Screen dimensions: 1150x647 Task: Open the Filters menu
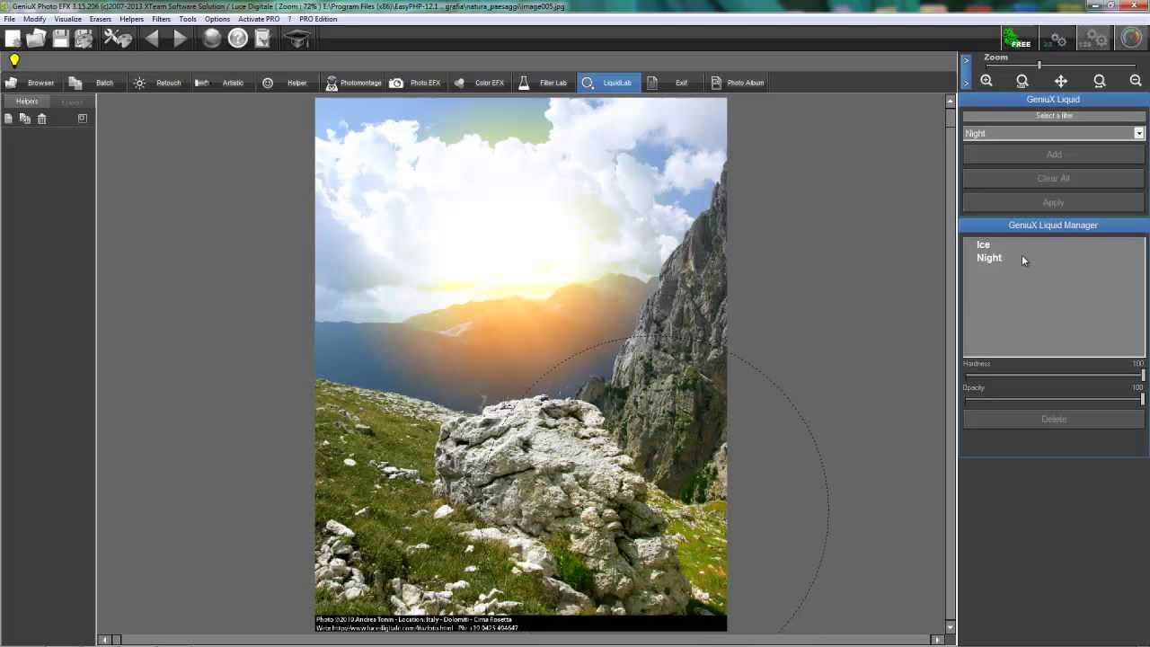click(x=162, y=19)
